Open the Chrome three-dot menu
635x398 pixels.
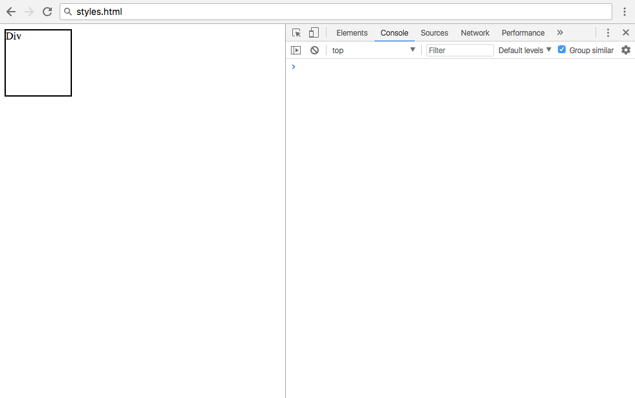[625, 12]
